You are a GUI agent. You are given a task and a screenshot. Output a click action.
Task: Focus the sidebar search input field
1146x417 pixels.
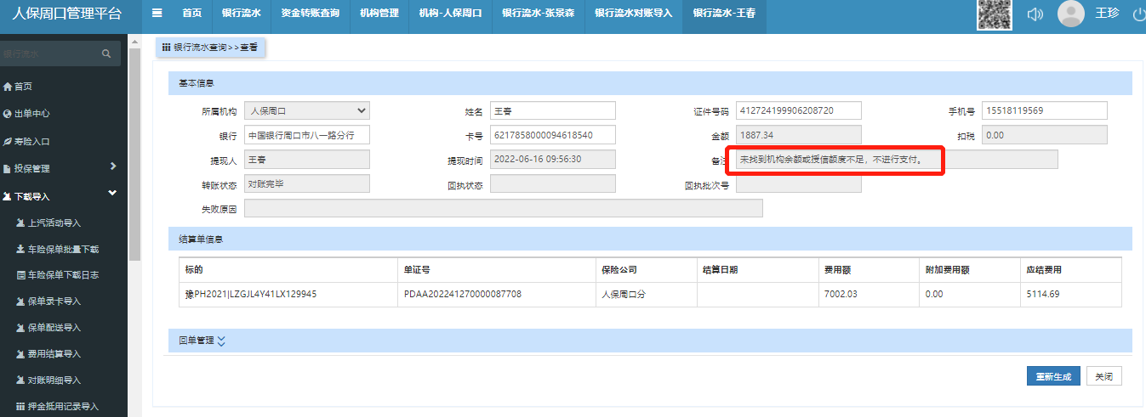pyautogui.click(x=49, y=54)
